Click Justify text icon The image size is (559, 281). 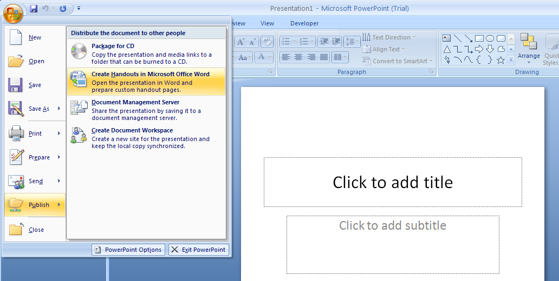pos(324,57)
